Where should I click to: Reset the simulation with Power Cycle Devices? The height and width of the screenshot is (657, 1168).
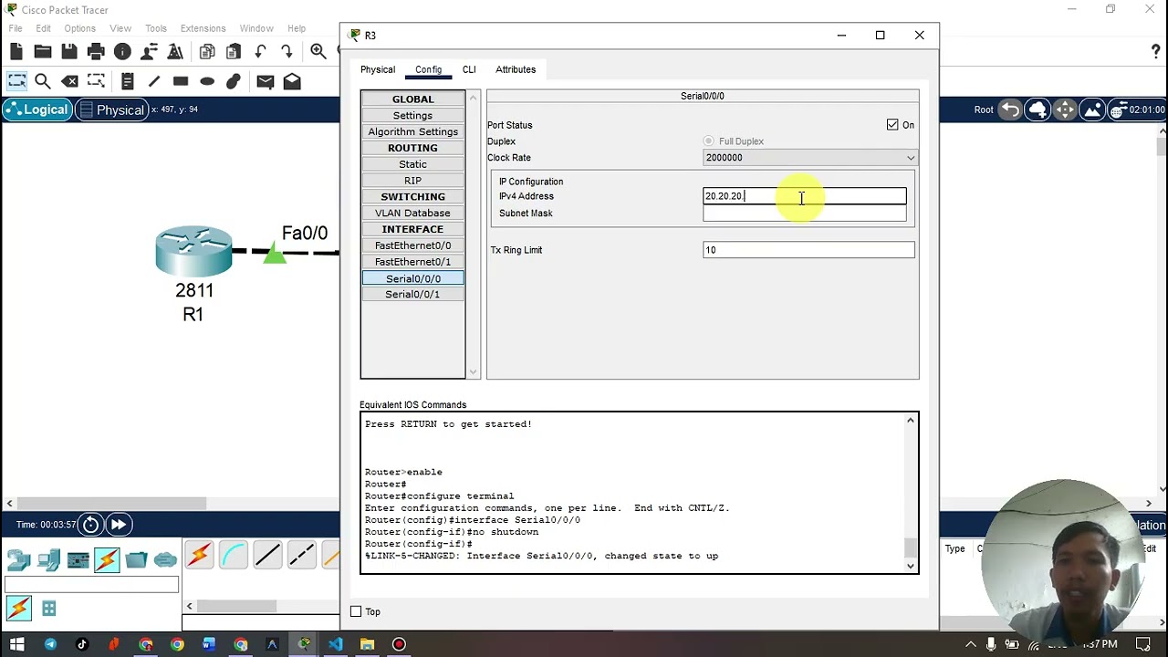pos(90,525)
